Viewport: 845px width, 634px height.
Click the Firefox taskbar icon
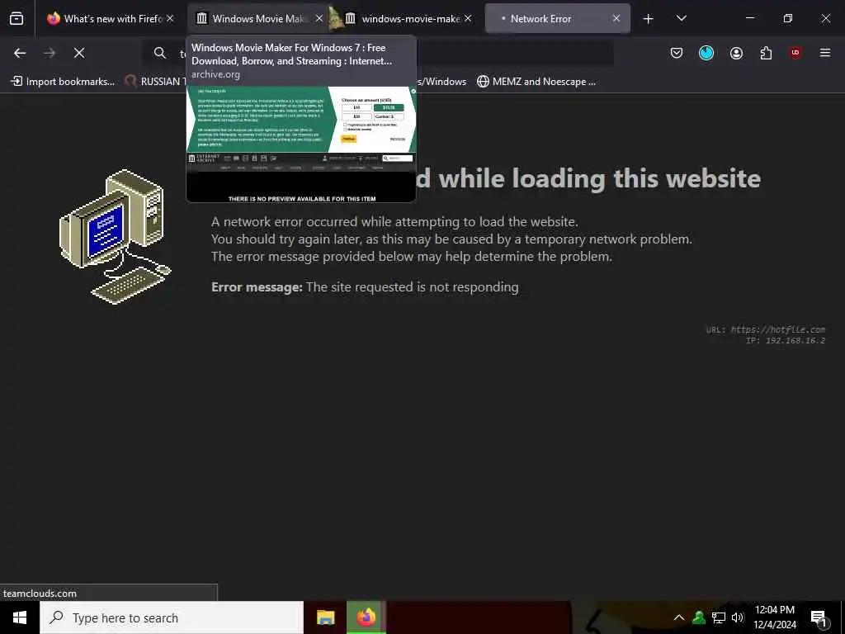point(366,617)
